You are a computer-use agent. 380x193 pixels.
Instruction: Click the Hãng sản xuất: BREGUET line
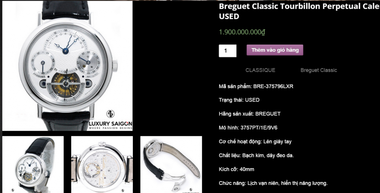pyautogui.click(x=250, y=114)
